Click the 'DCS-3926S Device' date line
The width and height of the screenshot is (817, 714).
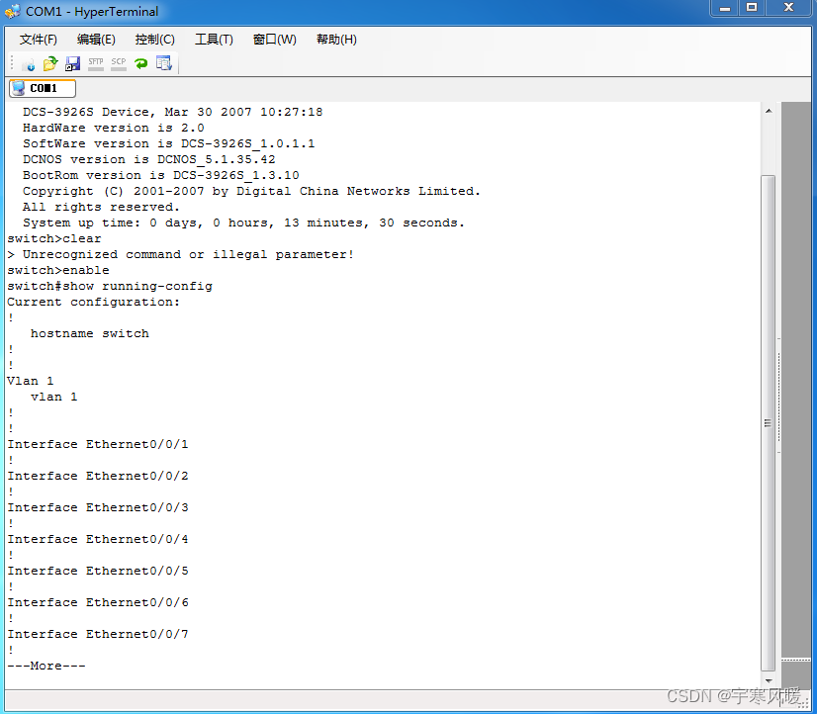coord(172,113)
